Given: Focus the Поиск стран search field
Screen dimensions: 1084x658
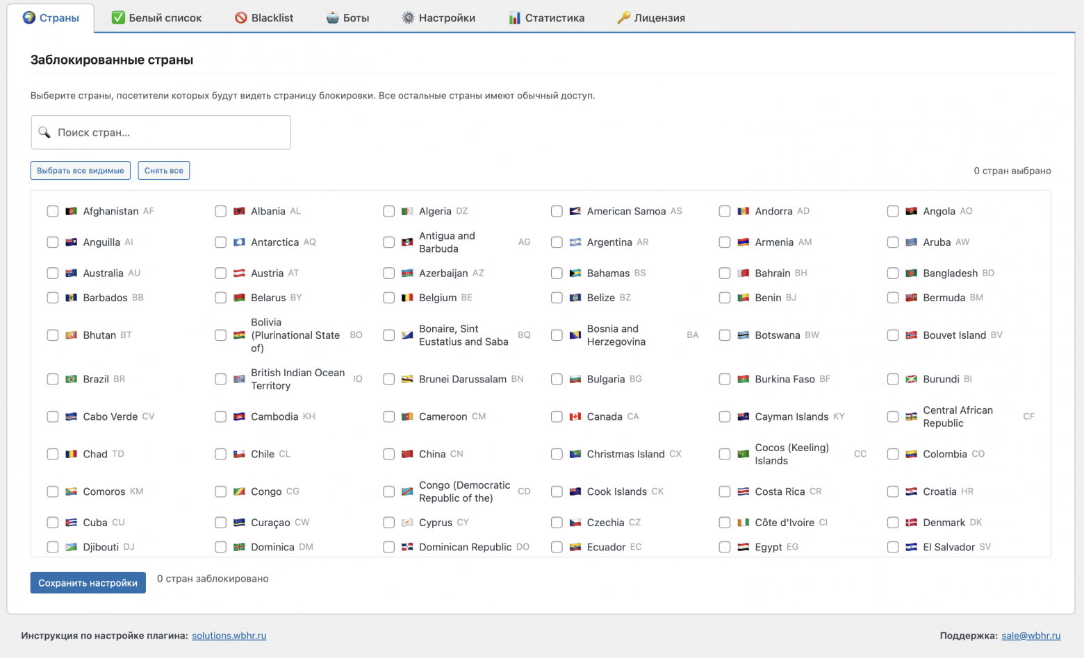Looking at the screenshot, I should click(x=161, y=133).
